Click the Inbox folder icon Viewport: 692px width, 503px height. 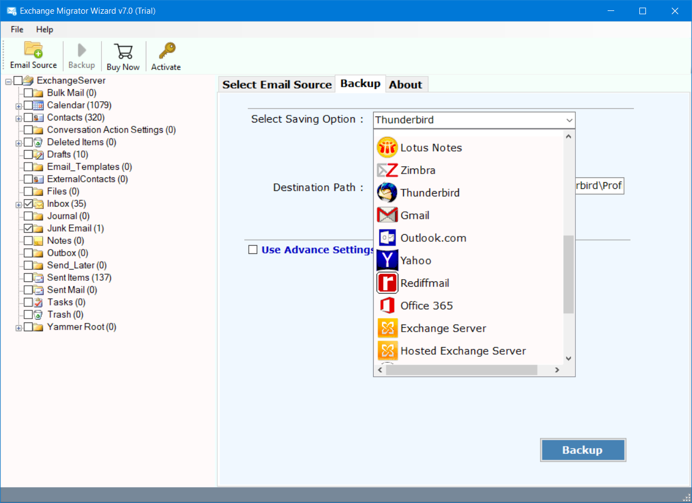tap(38, 204)
